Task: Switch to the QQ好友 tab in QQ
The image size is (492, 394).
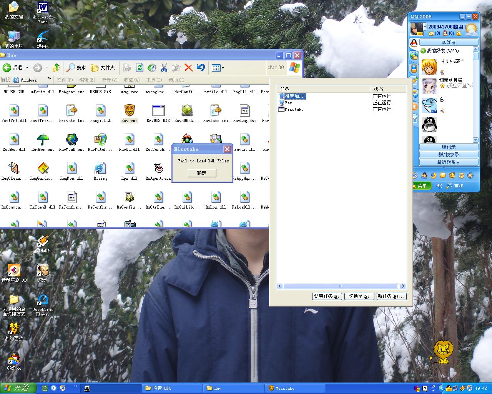Action: point(449,42)
